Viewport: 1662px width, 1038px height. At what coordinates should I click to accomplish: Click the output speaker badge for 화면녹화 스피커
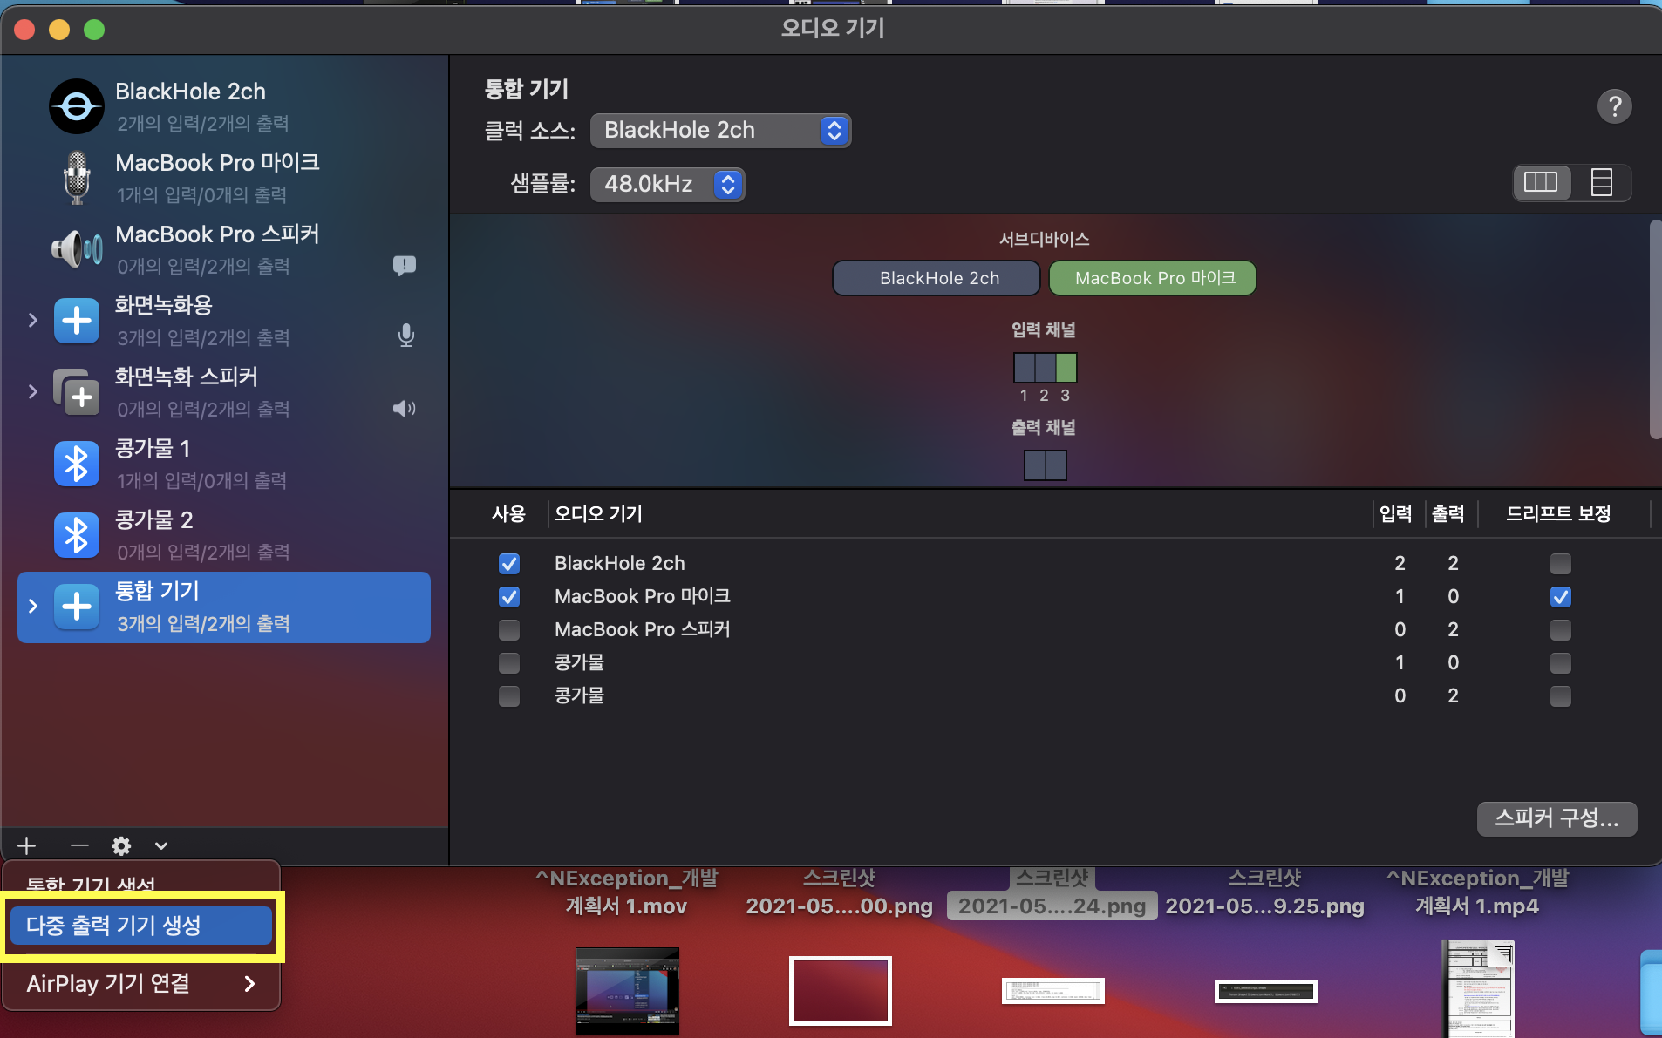coord(404,408)
